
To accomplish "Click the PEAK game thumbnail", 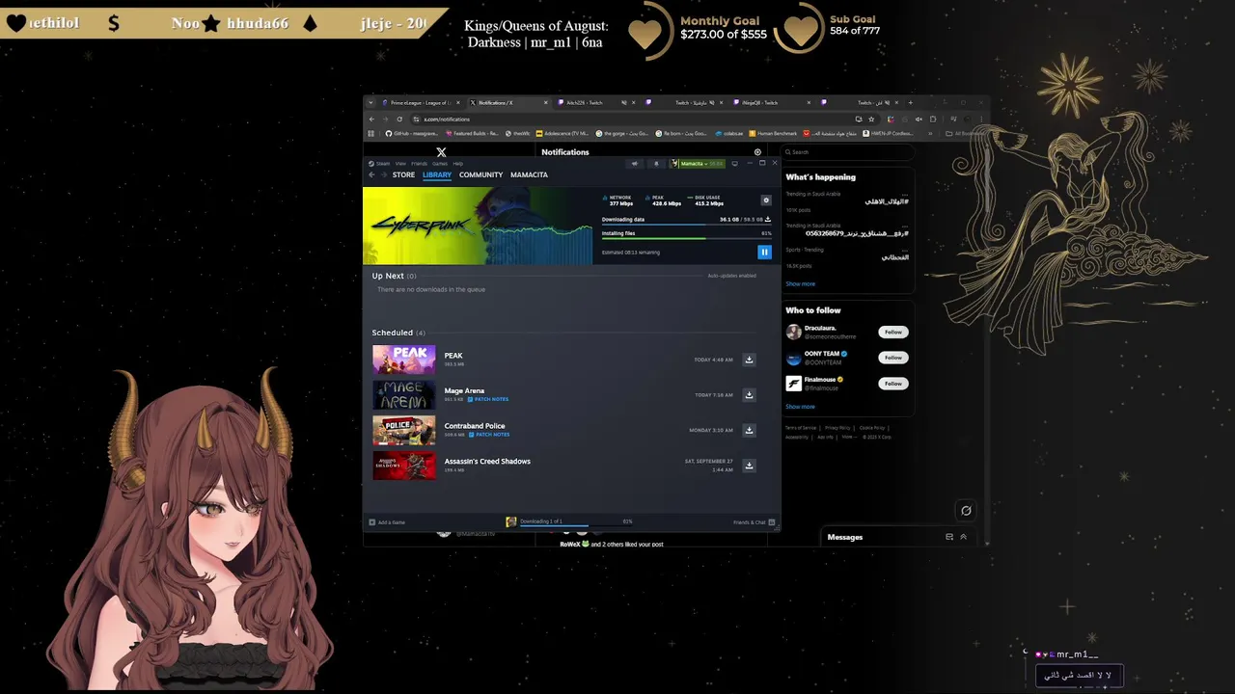I will pos(403,360).
